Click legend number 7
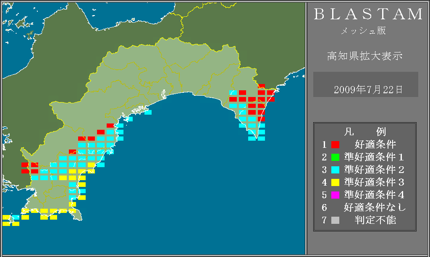 (x=325, y=220)
